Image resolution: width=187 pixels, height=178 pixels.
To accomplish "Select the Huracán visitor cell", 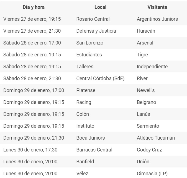I will pos(146,31).
